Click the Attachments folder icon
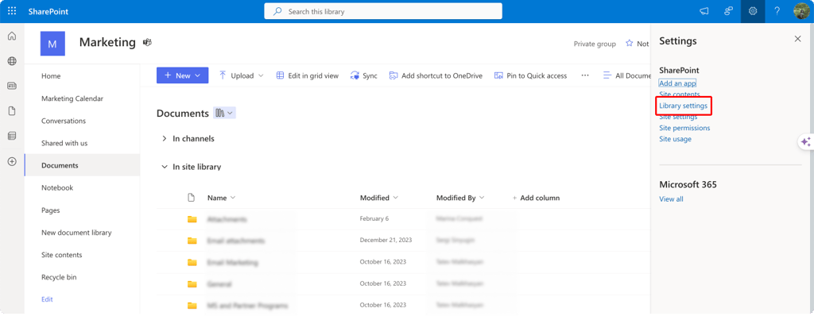Screen dimensions: 814x316 (x=192, y=219)
